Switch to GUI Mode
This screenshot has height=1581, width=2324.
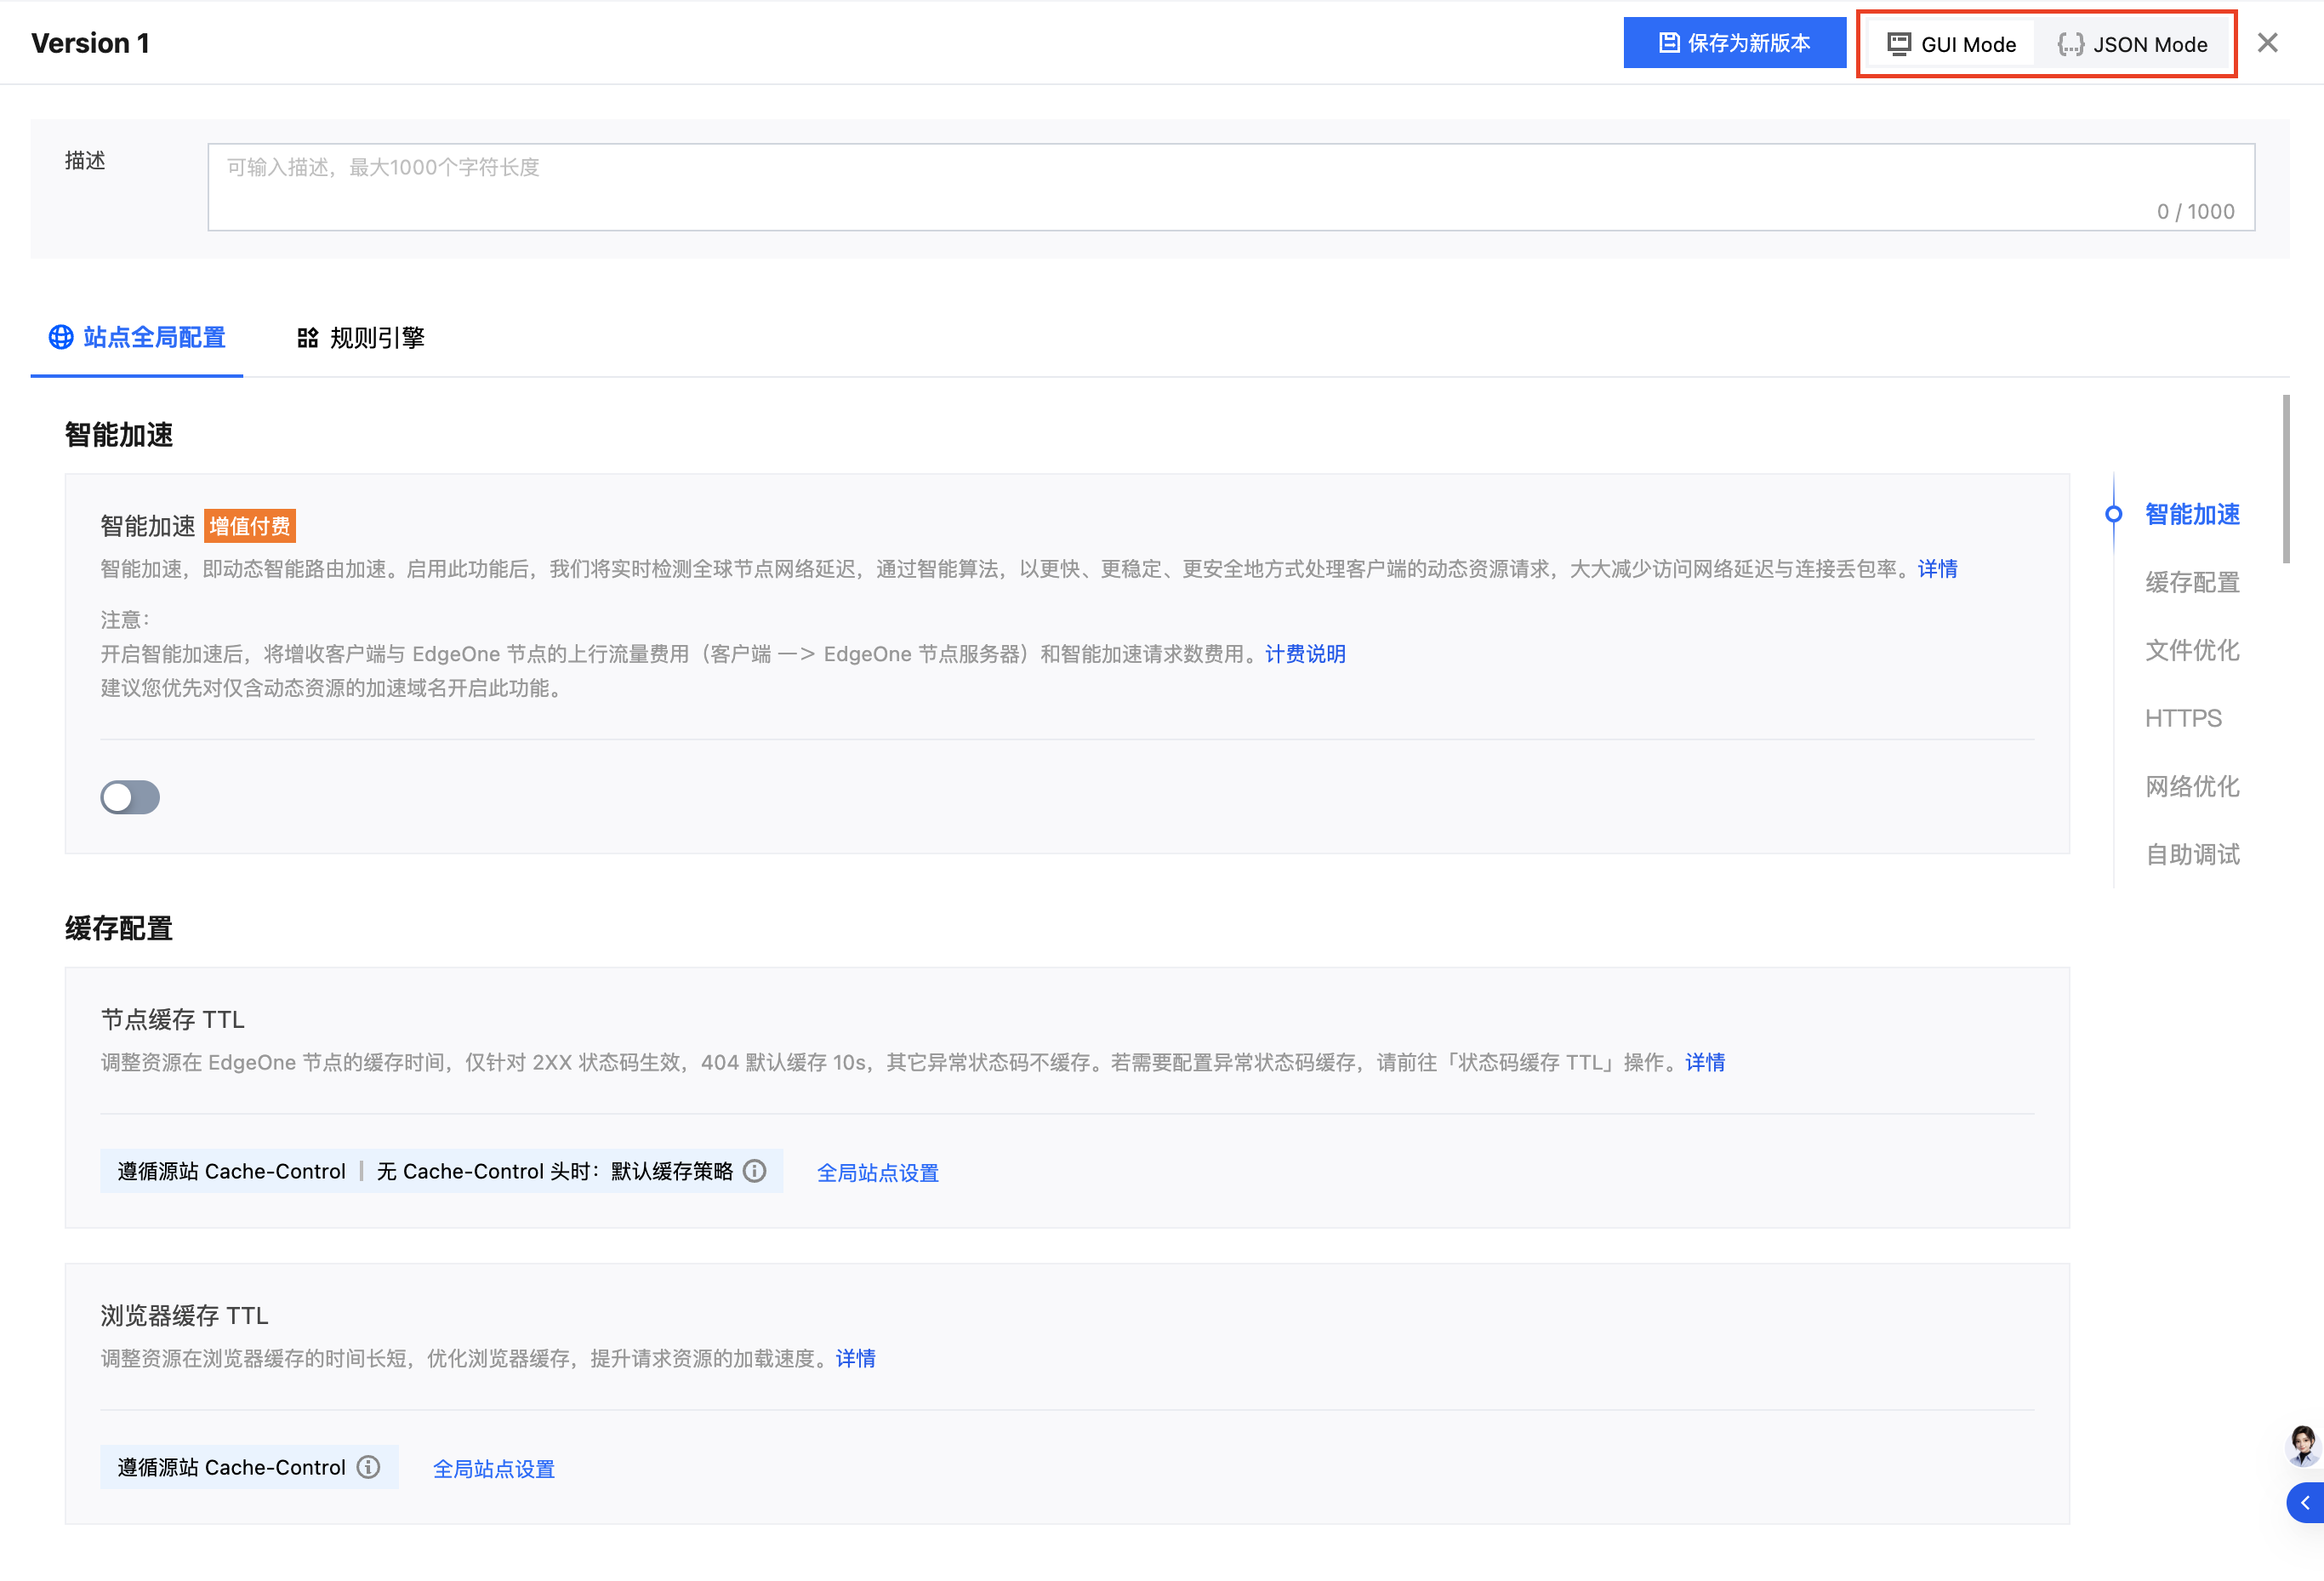pos(1951,44)
